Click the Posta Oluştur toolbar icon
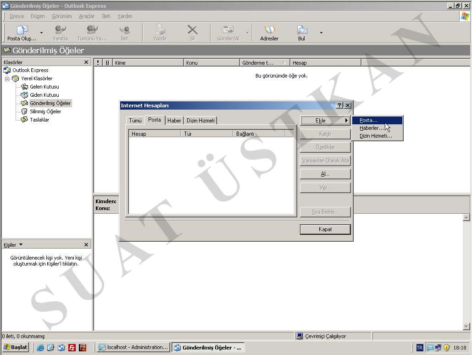This screenshot has width=472, height=355. [x=22, y=30]
